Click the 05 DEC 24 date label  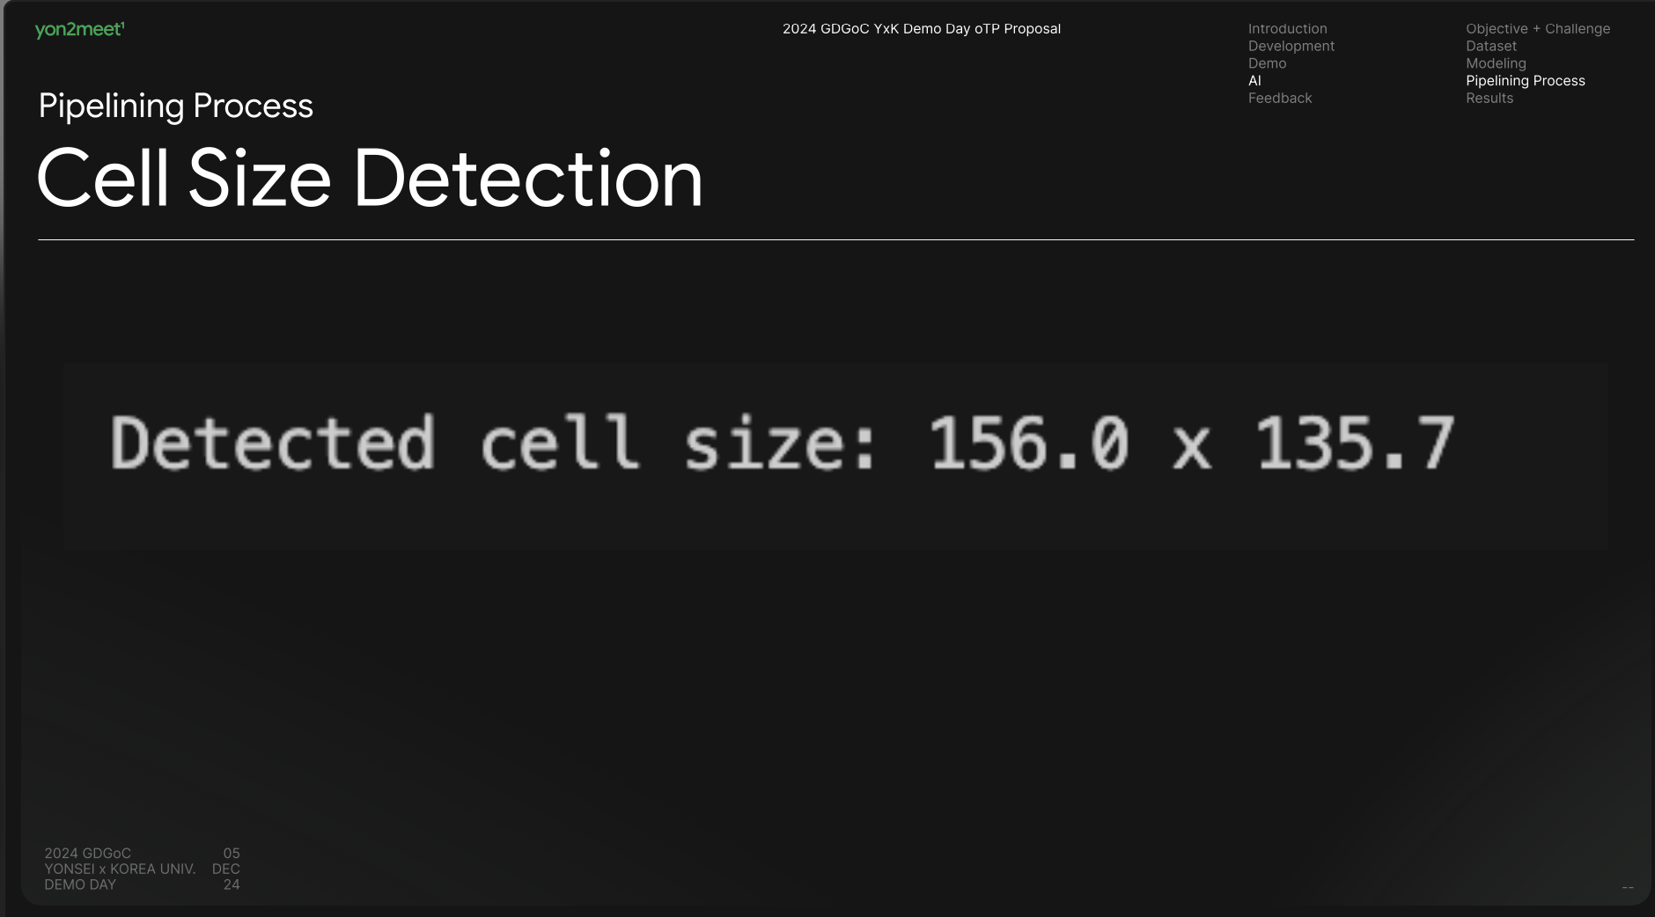(x=226, y=869)
